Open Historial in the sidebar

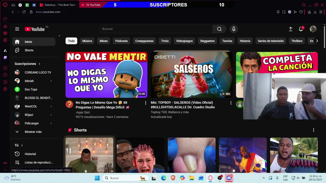pos(34,154)
